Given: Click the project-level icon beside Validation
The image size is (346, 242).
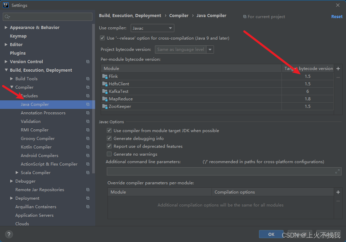Looking at the screenshot, I should (x=88, y=122).
